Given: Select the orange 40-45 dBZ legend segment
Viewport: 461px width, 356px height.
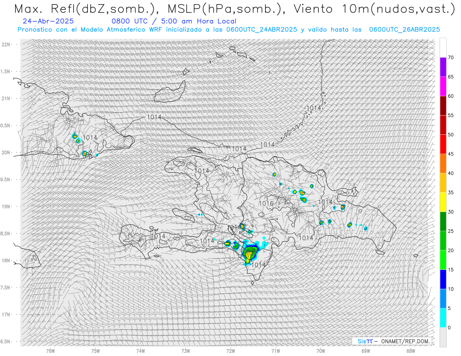Looking at the screenshot, I should [x=443, y=164].
